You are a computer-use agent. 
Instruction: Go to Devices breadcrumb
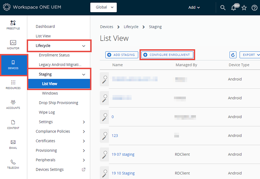107,27
